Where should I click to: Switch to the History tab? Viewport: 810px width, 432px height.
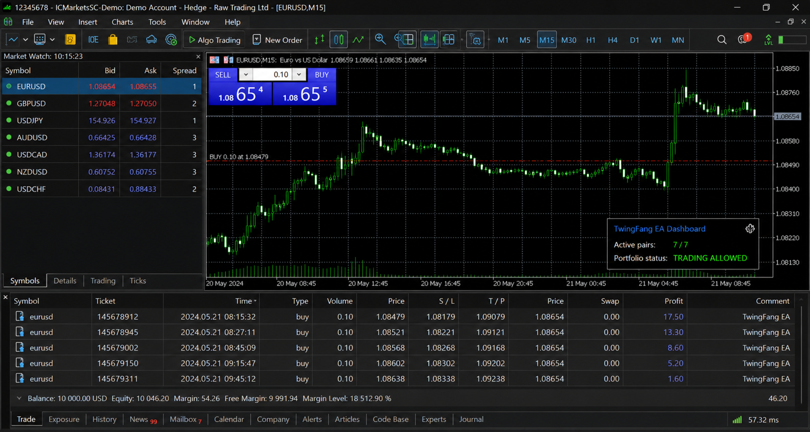pyautogui.click(x=104, y=419)
